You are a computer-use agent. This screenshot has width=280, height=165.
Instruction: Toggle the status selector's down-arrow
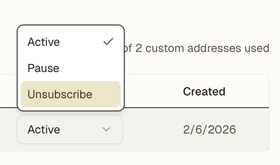106,130
